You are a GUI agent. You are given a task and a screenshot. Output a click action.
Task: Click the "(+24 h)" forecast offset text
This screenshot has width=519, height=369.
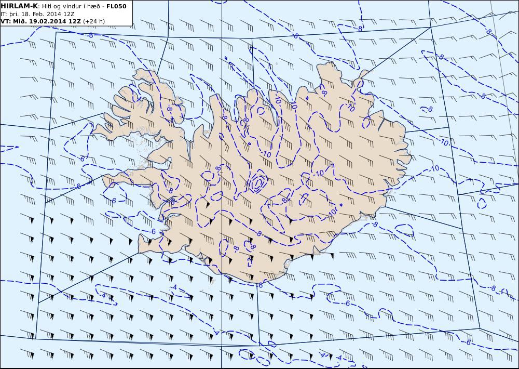pyautogui.click(x=94, y=21)
